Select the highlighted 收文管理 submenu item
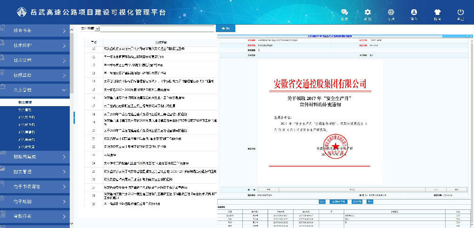 point(35,102)
